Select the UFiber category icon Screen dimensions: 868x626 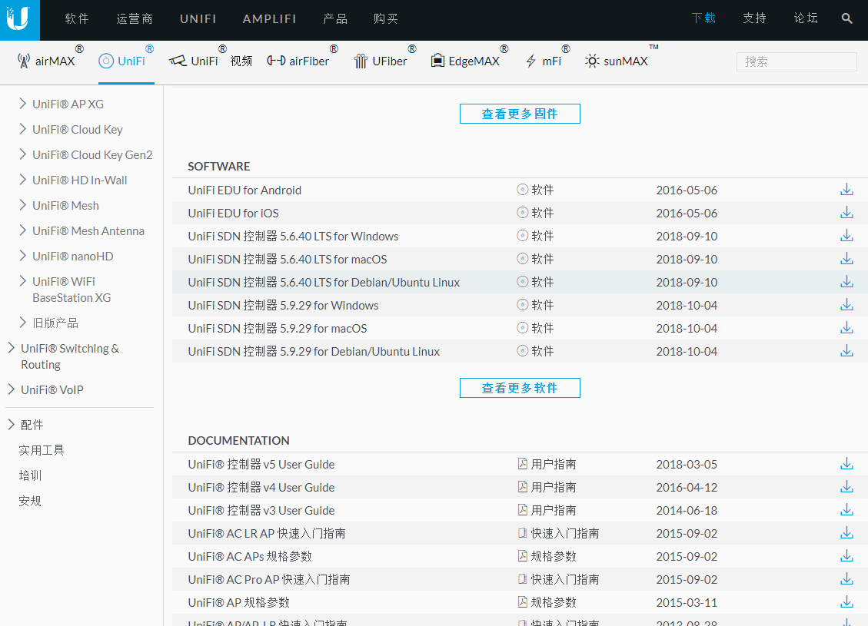click(361, 60)
